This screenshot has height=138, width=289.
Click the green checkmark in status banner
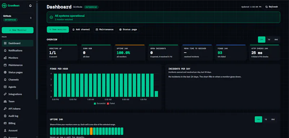point(51,17)
